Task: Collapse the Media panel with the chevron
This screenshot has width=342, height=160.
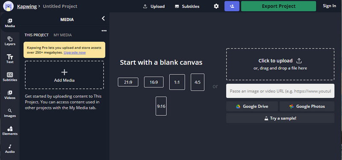Action: coord(103,19)
